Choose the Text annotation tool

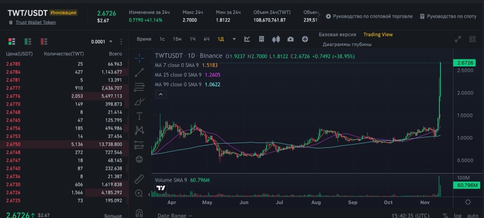tap(139, 116)
